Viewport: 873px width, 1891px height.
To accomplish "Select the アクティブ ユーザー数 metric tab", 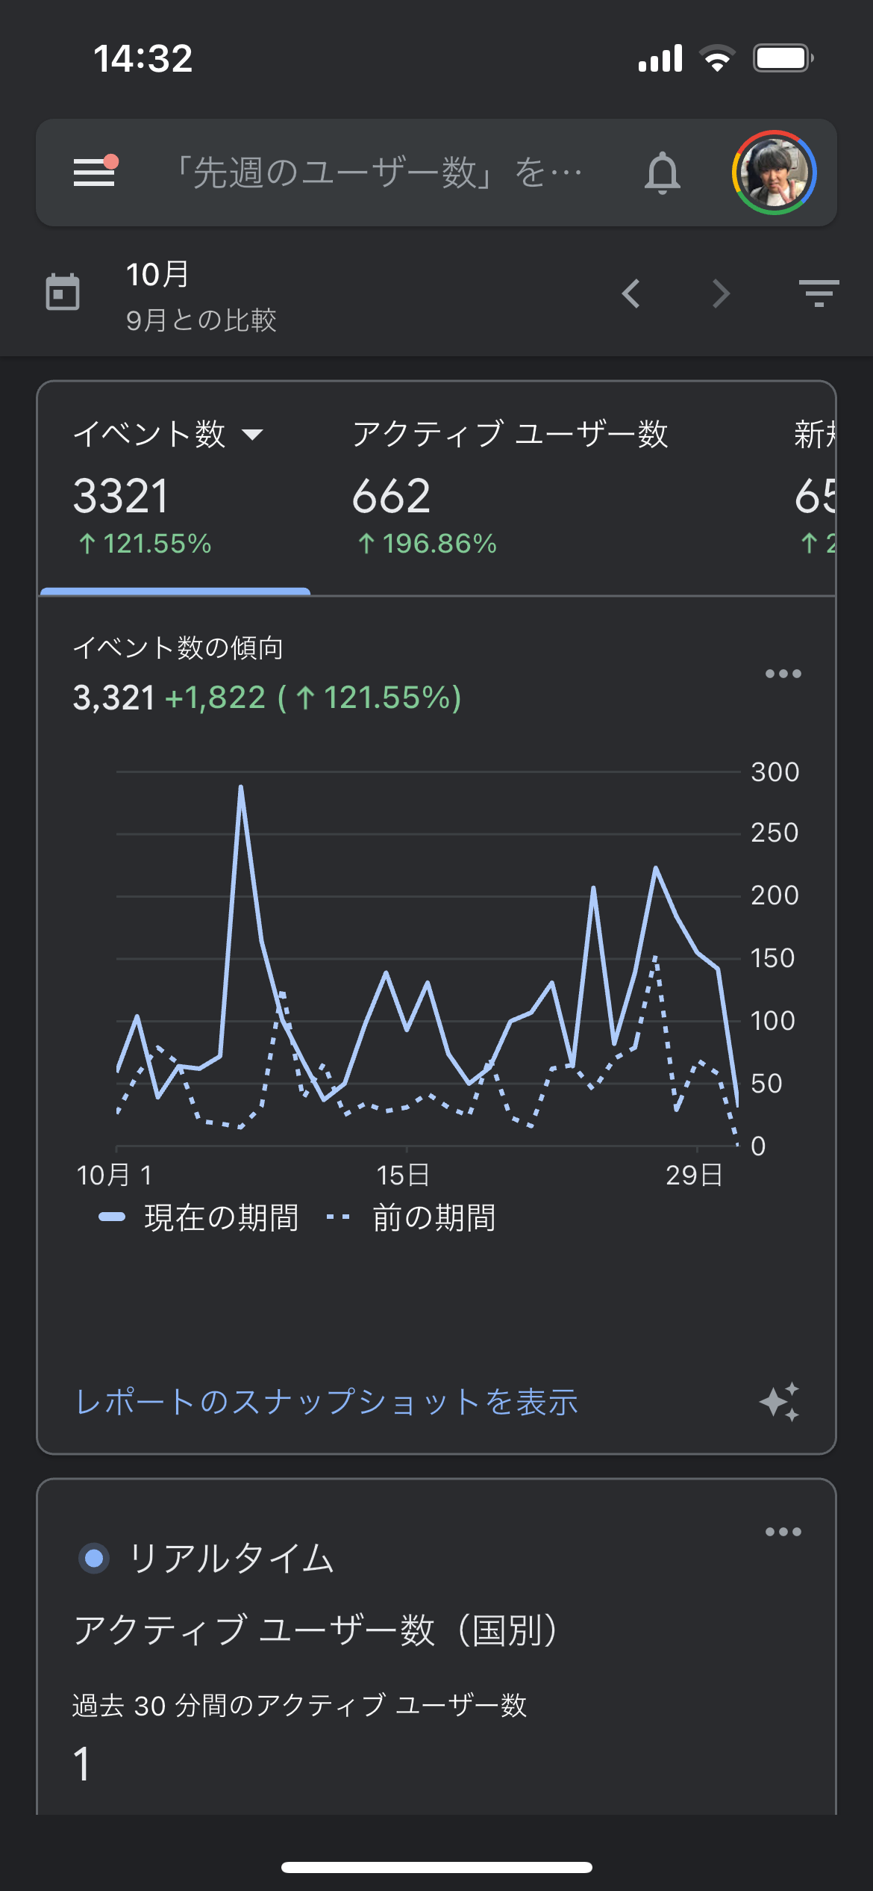I will point(510,485).
